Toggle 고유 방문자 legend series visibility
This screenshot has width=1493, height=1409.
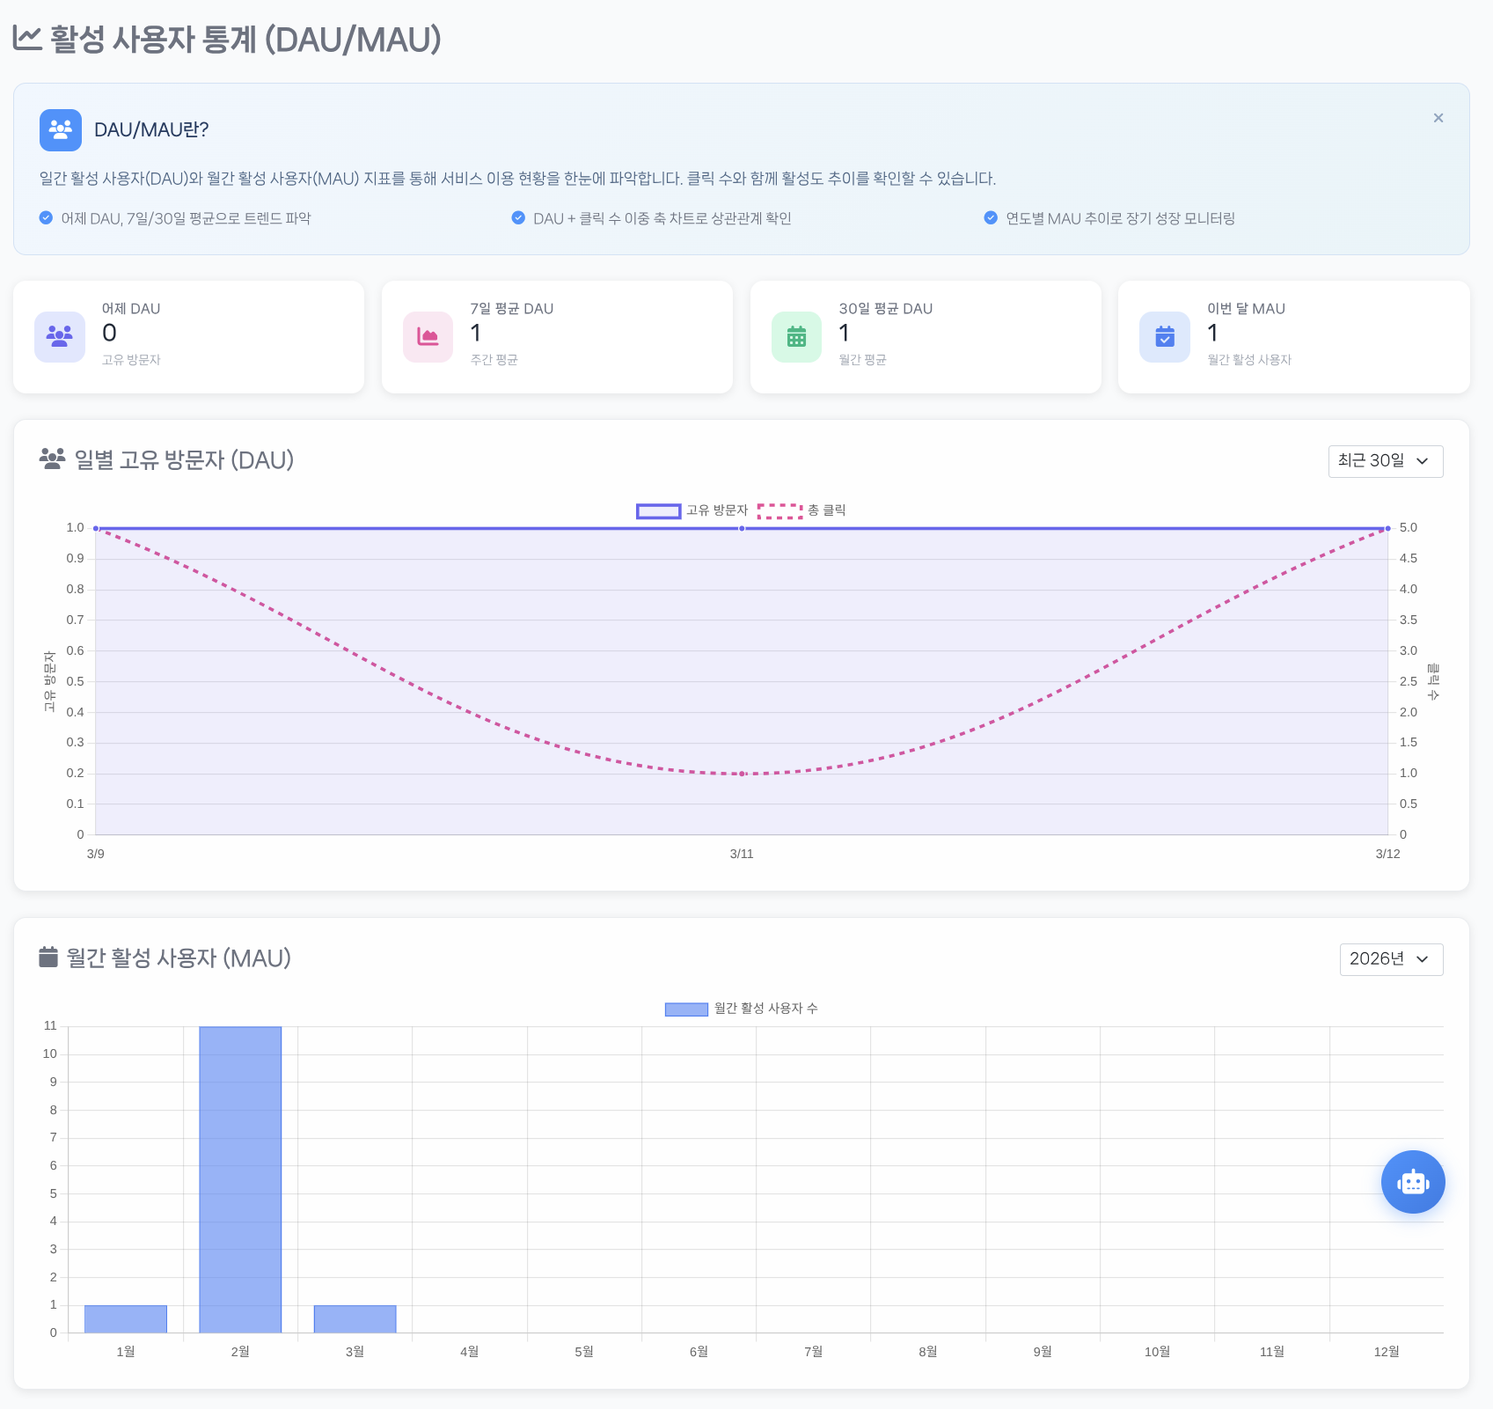coord(692,510)
